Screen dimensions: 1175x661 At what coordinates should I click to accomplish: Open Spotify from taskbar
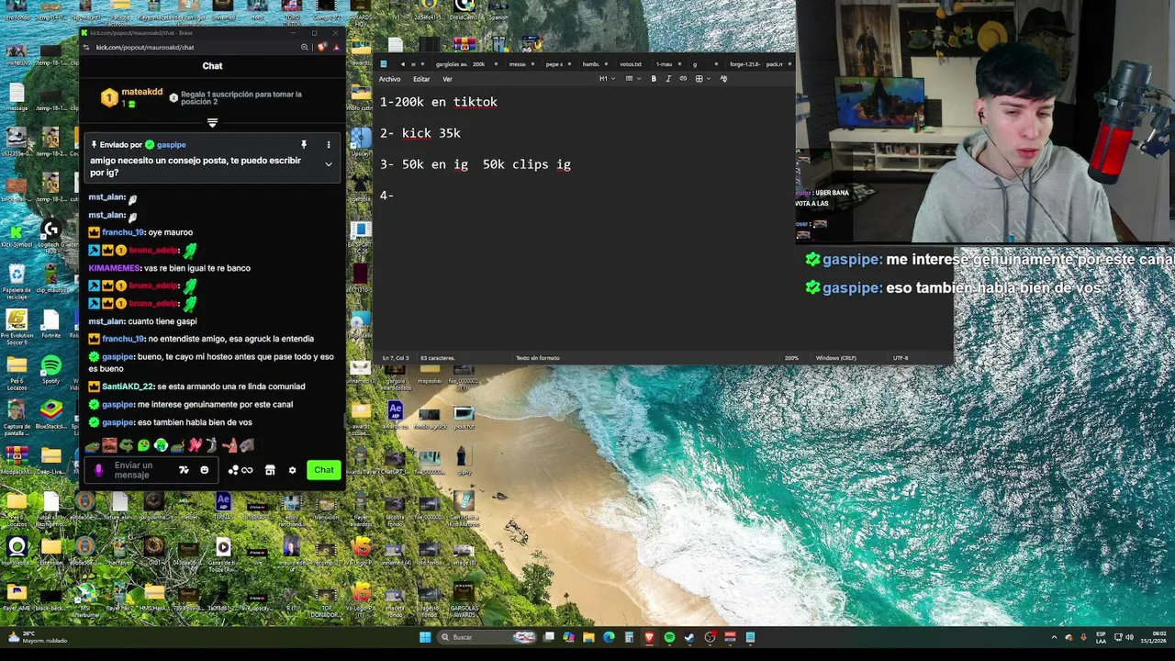point(669,637)
